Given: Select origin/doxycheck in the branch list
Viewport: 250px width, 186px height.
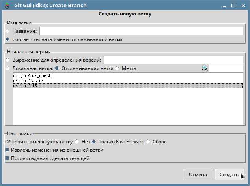Looking at the screenshot, I should [x=128, y=75].
